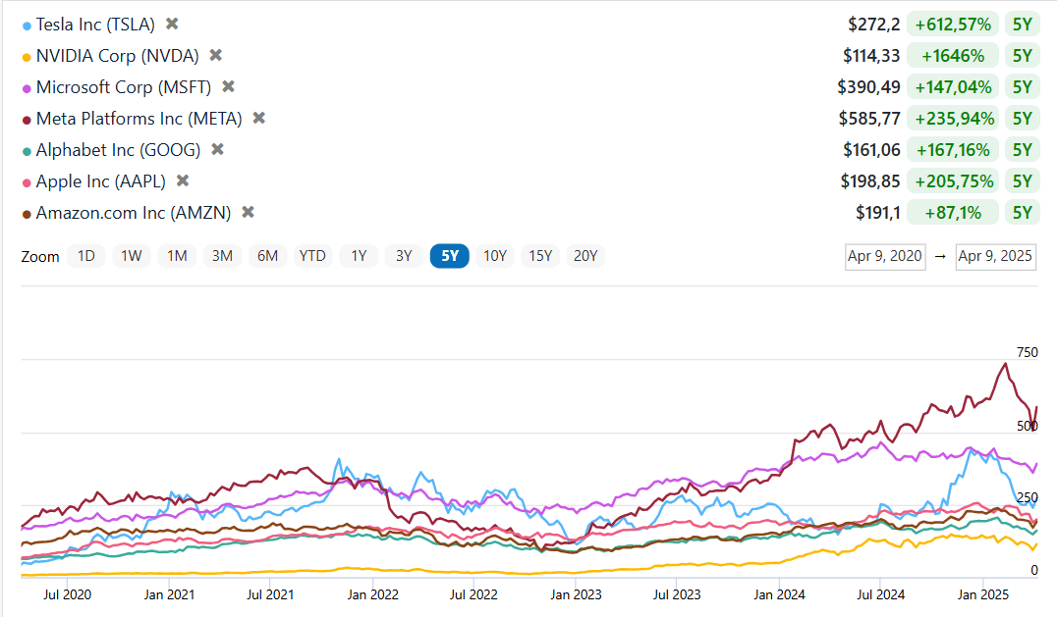Click Alphabet's price $161,06
The height and width of the screenshot is (617, 1057).
tap(871, 149)
